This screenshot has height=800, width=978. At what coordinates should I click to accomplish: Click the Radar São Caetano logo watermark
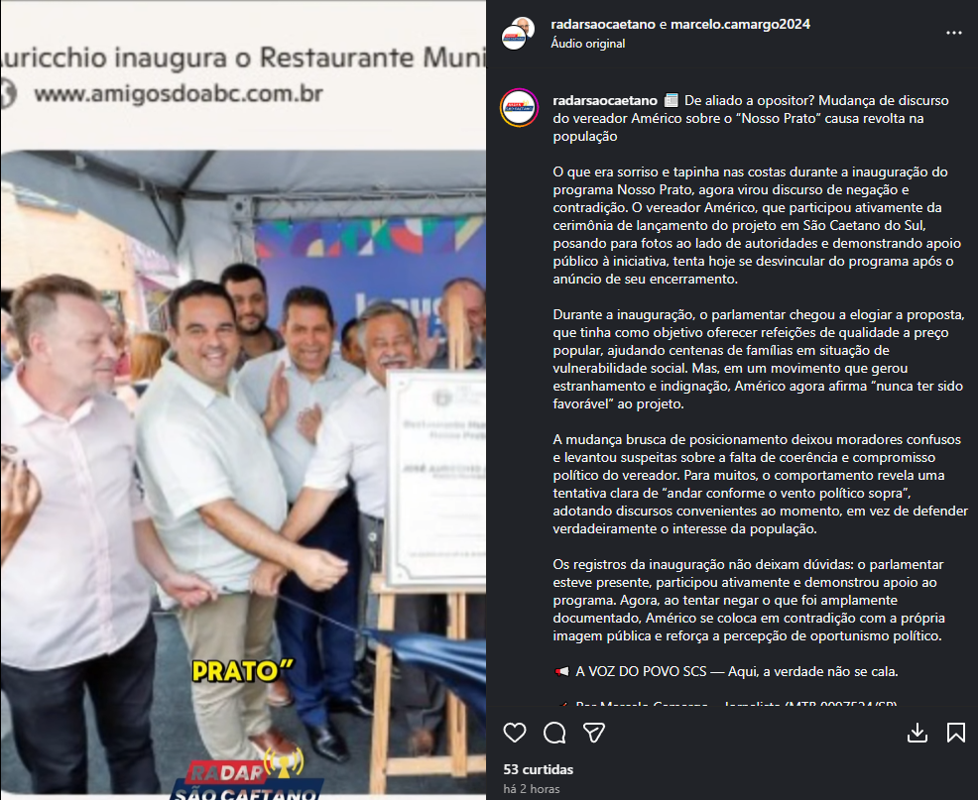pyautogui.click(x=247, y=777)
